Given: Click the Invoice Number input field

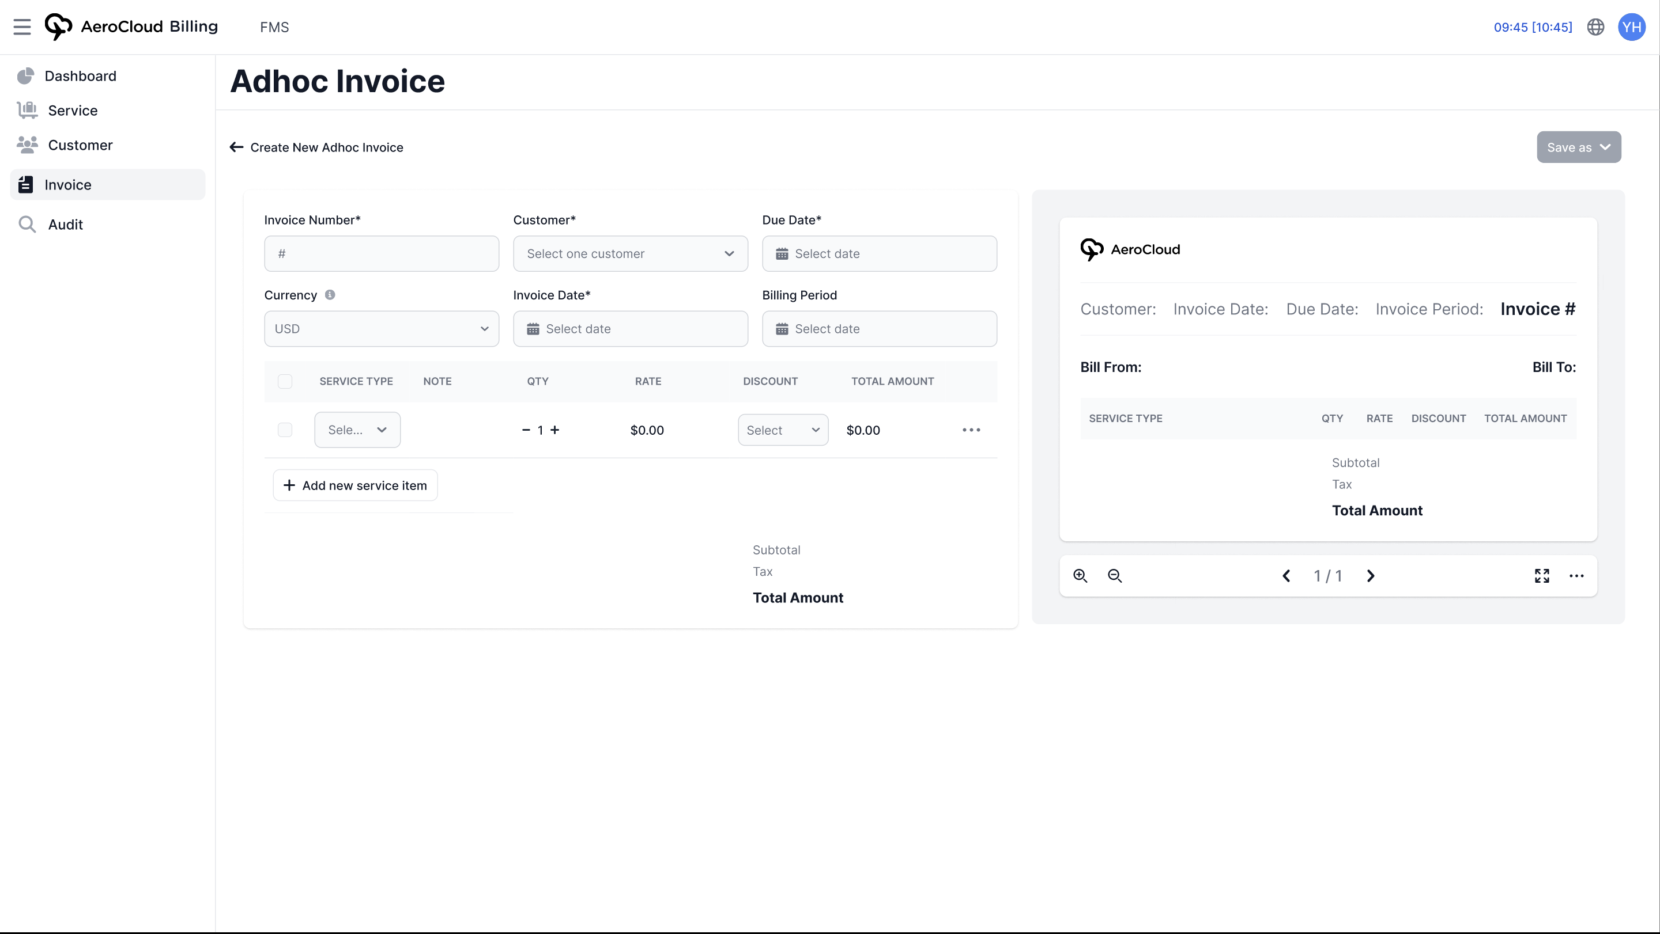Looking at the screenshot, I should [x=381, y=253].
